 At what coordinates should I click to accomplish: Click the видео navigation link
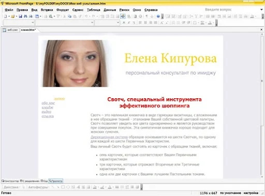click(47, 112)
